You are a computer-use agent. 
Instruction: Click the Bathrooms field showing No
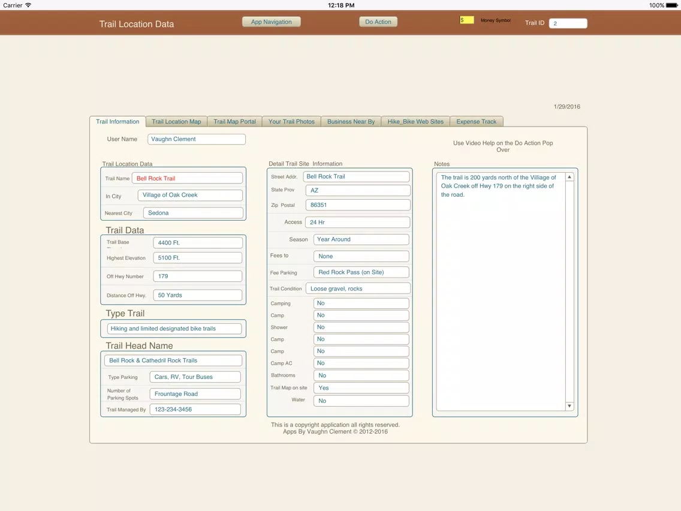coord(361,375)
